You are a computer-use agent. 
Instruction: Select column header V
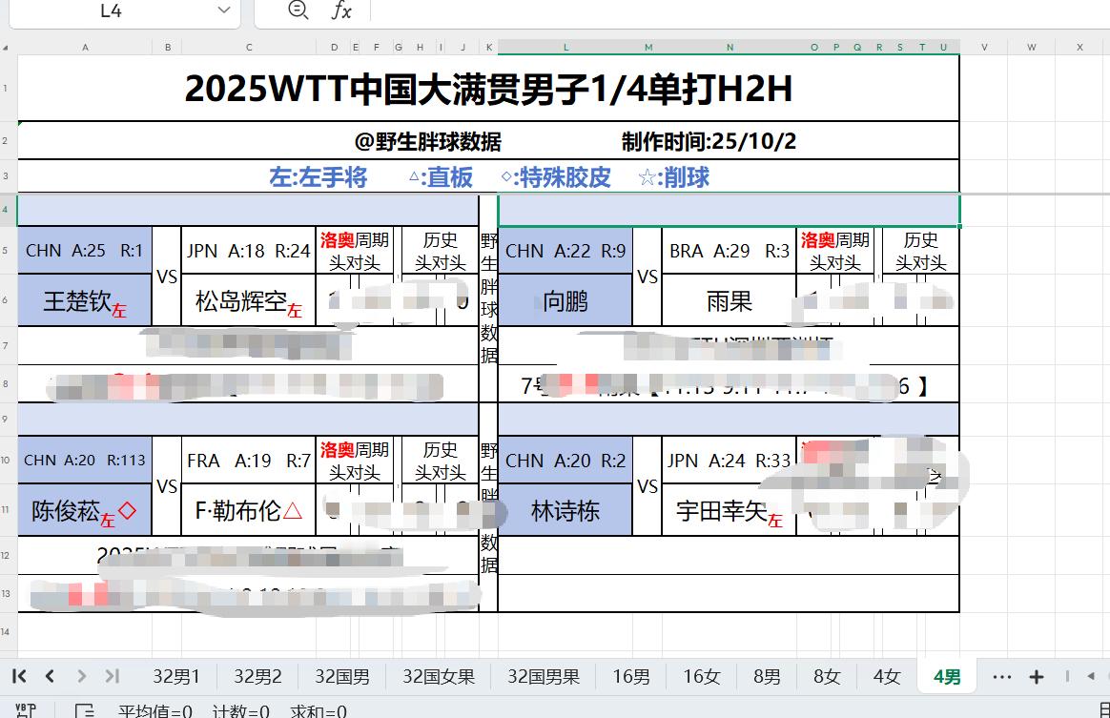tap(984, 48)
